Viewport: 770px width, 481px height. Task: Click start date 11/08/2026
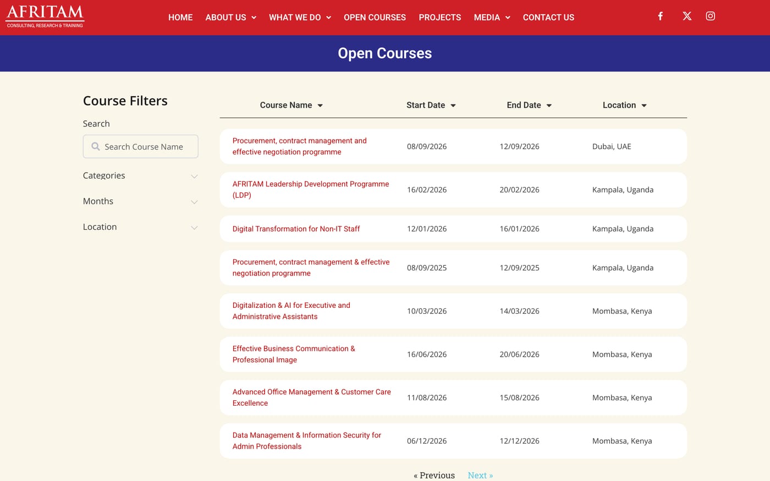point(427,397)
